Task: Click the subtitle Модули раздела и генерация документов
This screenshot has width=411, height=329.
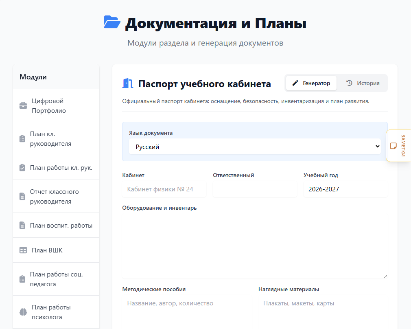Action: coord(205,43)
